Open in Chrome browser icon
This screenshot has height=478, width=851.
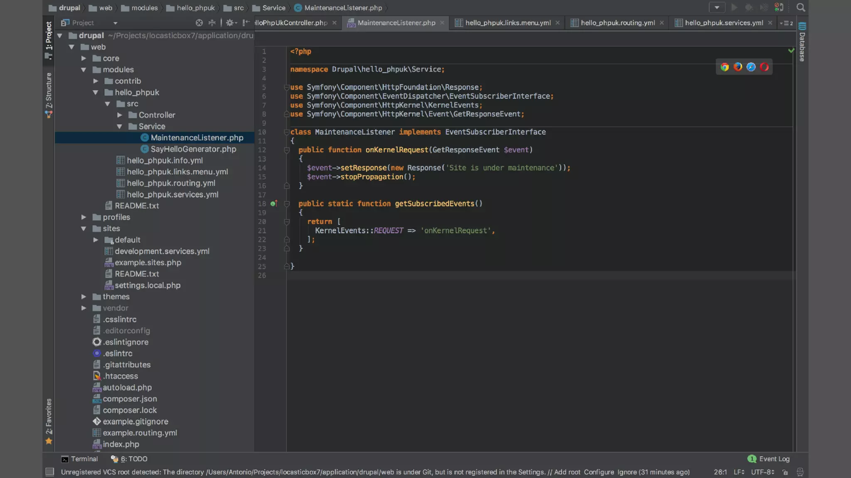725,67
